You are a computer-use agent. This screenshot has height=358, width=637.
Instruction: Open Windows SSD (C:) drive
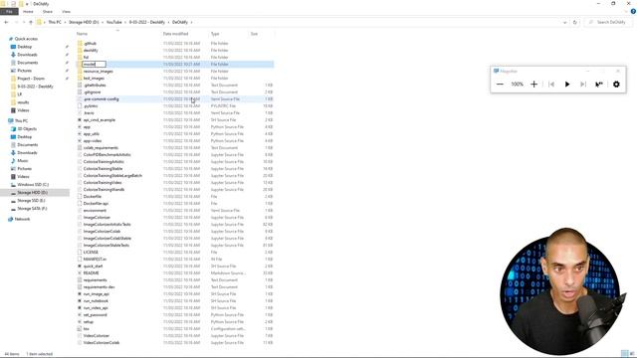tap(33, 185)
